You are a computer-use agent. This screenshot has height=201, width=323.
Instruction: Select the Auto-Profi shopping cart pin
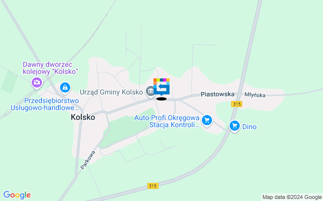[207, 121]
